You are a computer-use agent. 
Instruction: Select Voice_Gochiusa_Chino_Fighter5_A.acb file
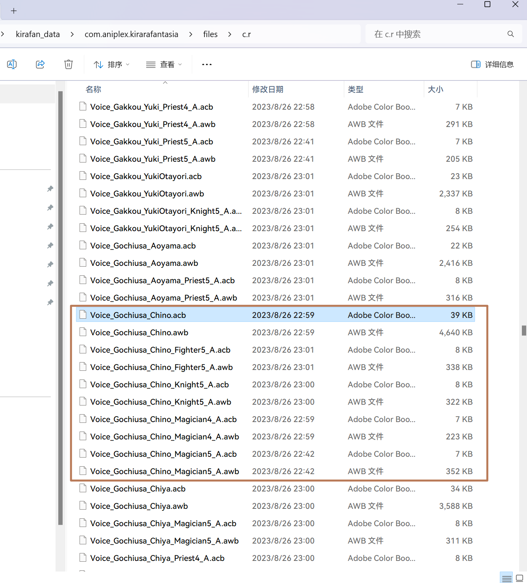(275, 350)
